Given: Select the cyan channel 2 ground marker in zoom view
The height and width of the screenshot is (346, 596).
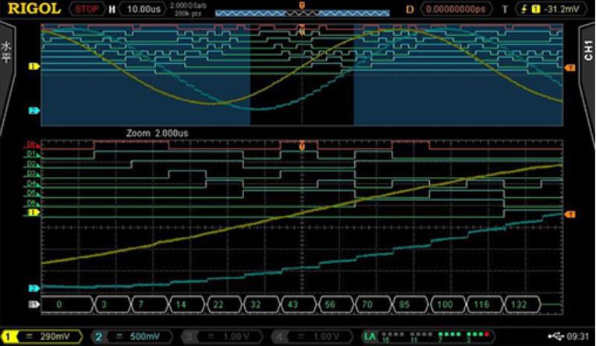Looking at the screenshot, I should tap(34, 288).
